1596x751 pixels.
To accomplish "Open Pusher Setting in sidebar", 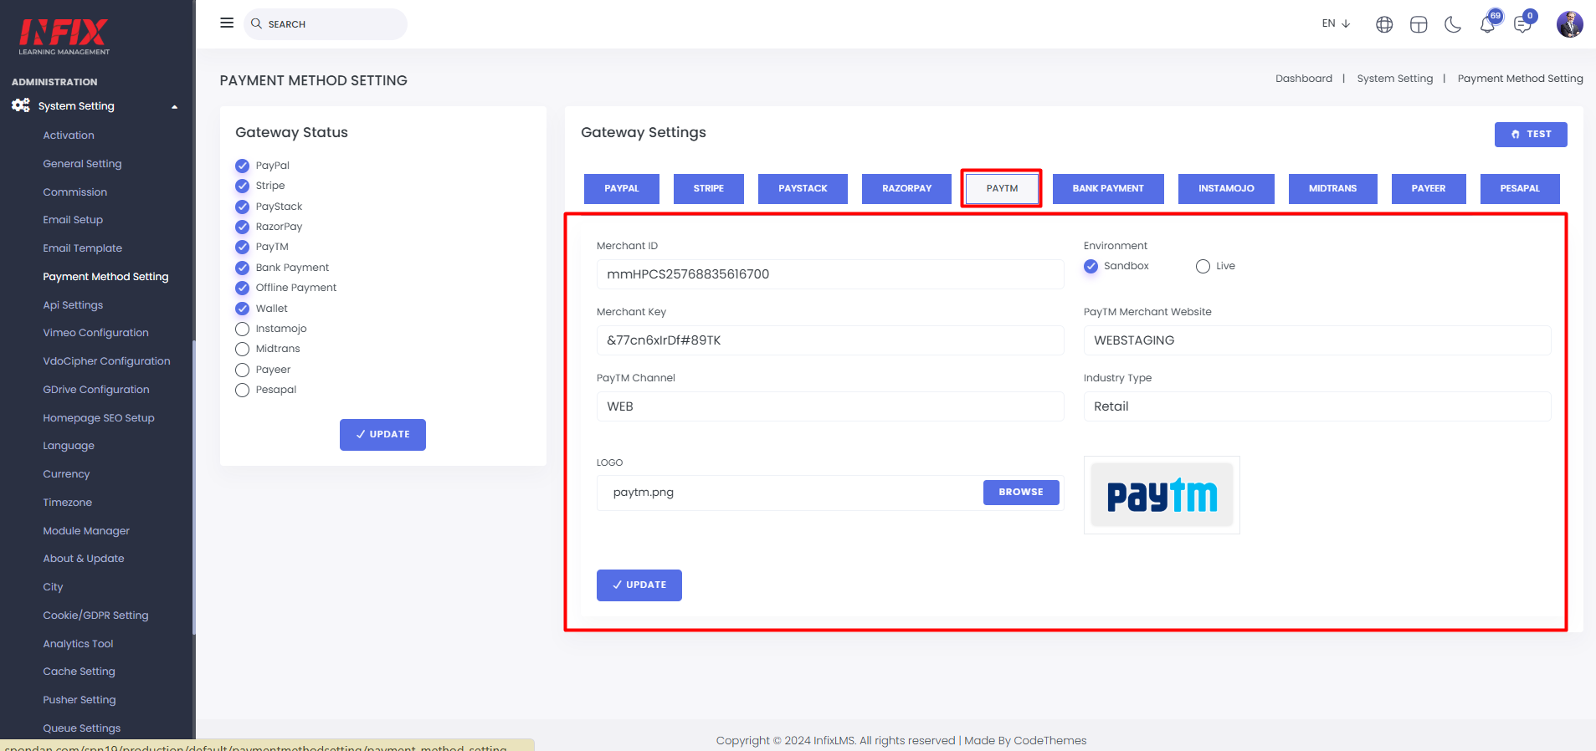I will [80, 700].
